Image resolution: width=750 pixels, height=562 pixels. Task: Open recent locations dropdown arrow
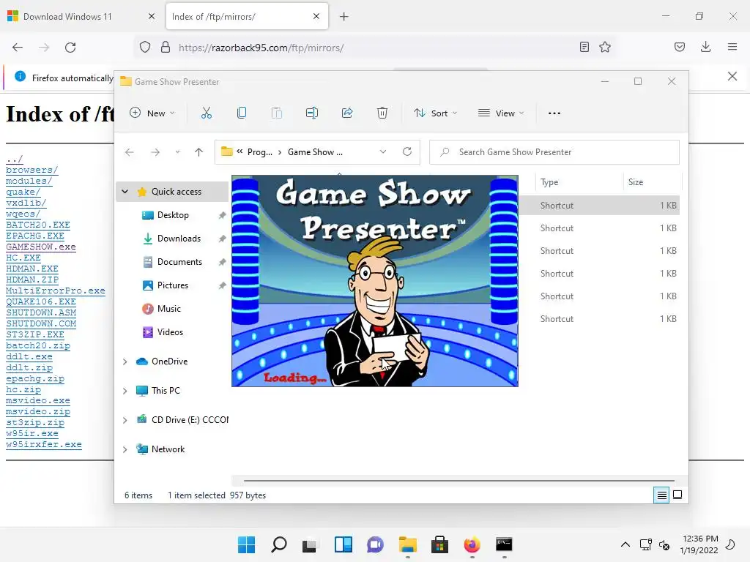(x=177, y=152)
